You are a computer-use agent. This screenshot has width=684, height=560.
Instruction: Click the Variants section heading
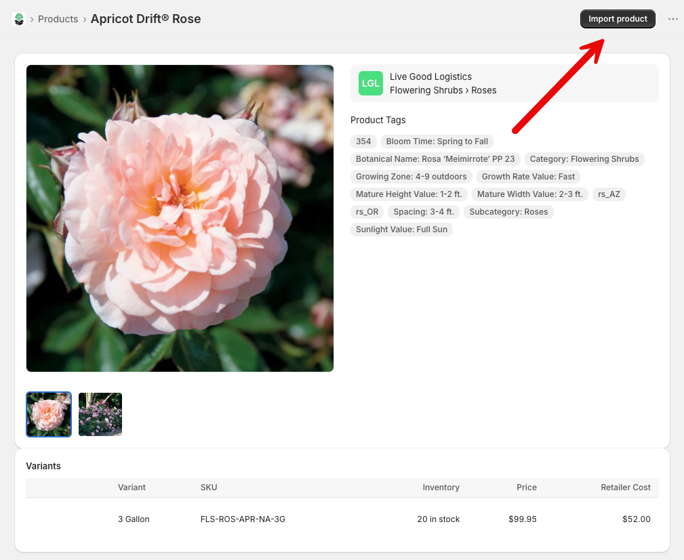tap(43, 466)
